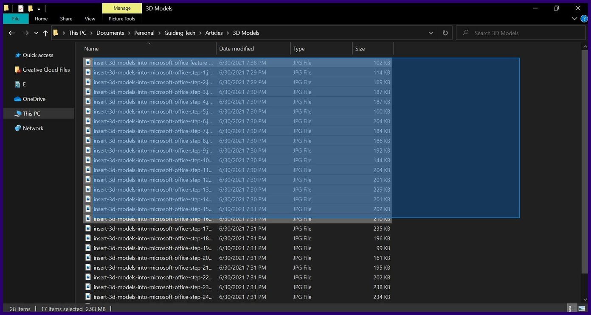Click the folder icon in address bar
The height and width of the screenshot is (315, 591).
56,33
